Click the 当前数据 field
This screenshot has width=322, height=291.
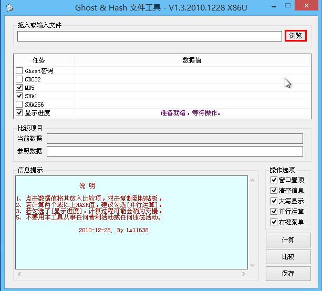point(175,139)
